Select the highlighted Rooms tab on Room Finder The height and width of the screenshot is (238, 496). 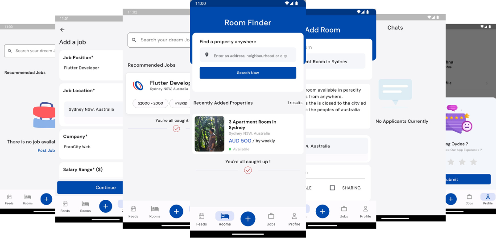pos(225,219)
